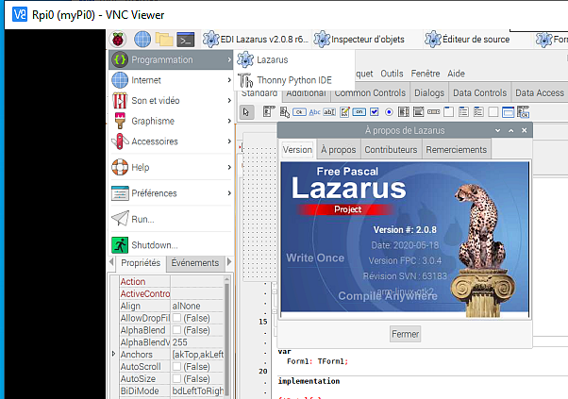Pick TRadioButton component from palette

tap(389, 112)
